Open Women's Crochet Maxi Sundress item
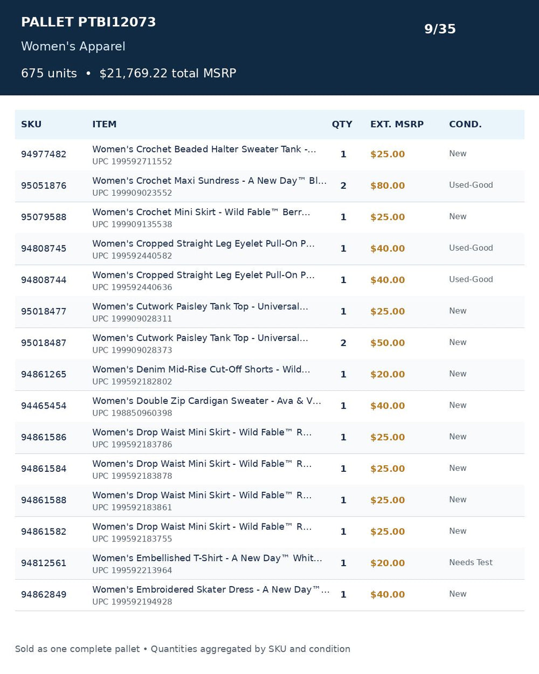Image resolution: width=539 pixels, height=674 pixels. (x=209, y=181)
